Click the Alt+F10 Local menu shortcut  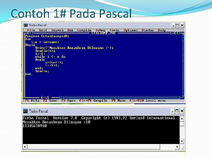(148, 101)
